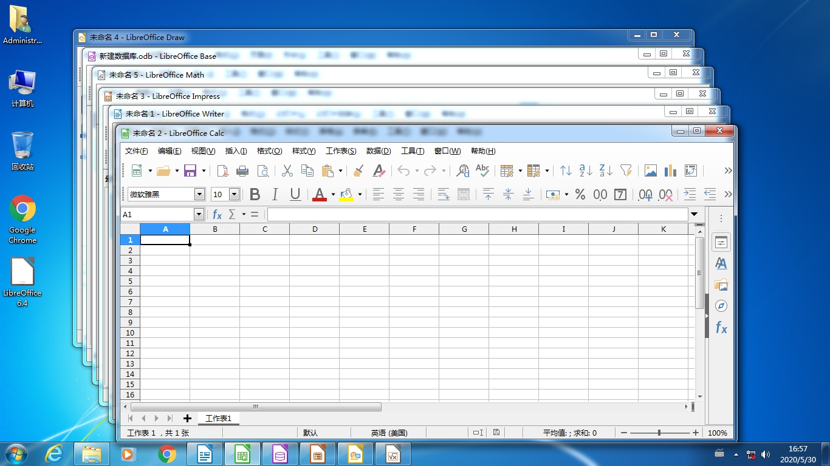Click the Insert Chart icon
The width and height of the screenshot is (830, 466).
click(x=670, y=171)
